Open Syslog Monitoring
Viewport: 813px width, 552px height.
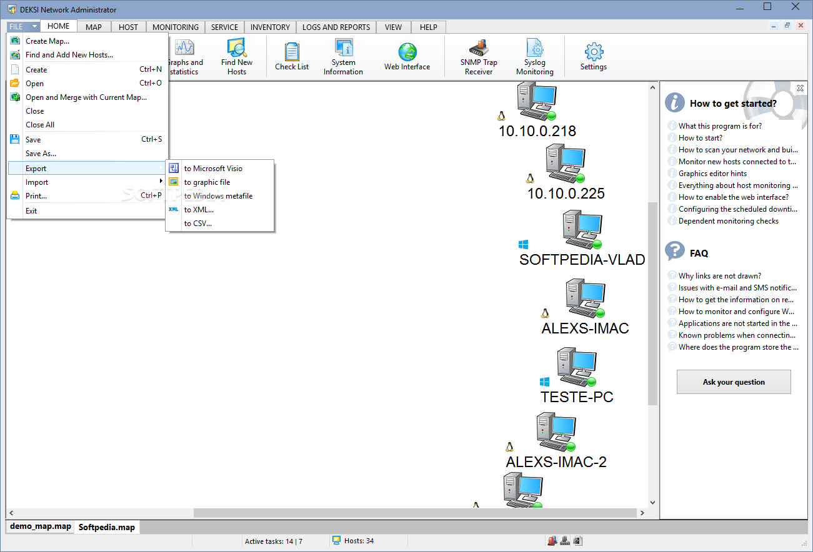pos(534,57)
